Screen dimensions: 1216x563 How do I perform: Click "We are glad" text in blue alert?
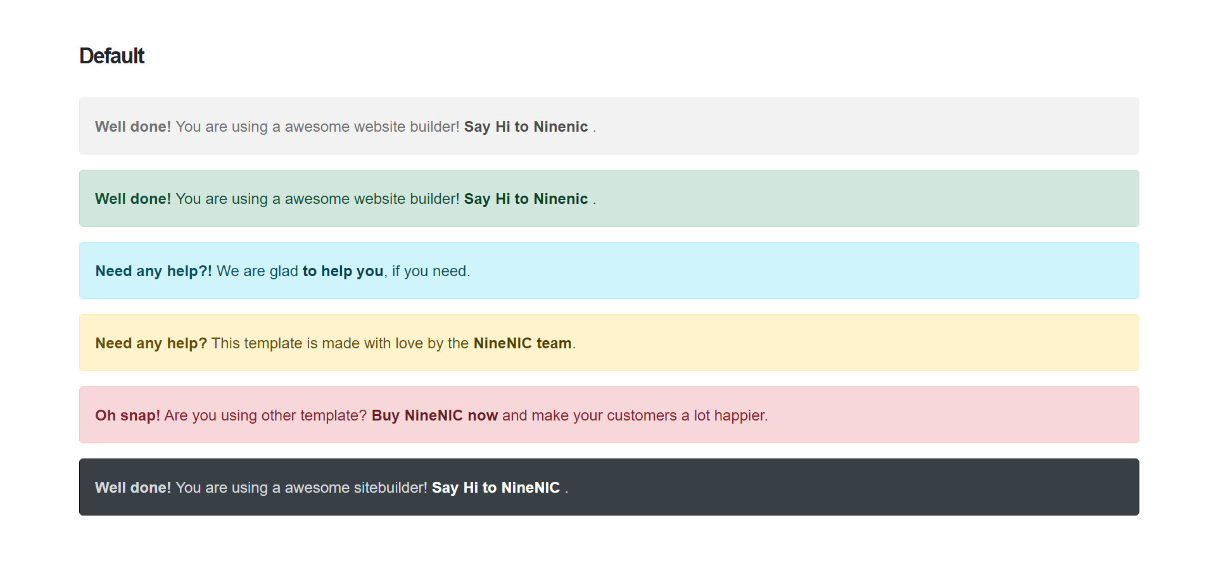tap(257, 271)
